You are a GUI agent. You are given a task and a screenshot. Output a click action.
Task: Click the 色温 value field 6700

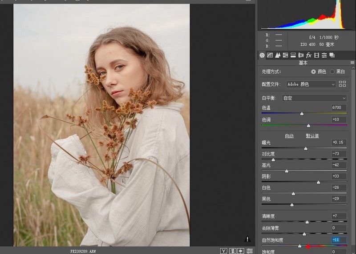pyautogui.click(x=339, y=107)
